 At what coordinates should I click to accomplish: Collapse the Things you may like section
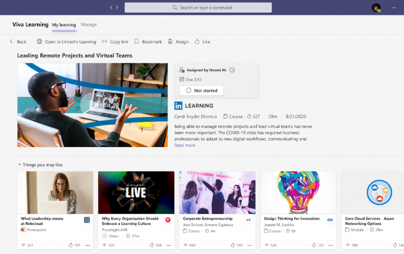point(20,165)
